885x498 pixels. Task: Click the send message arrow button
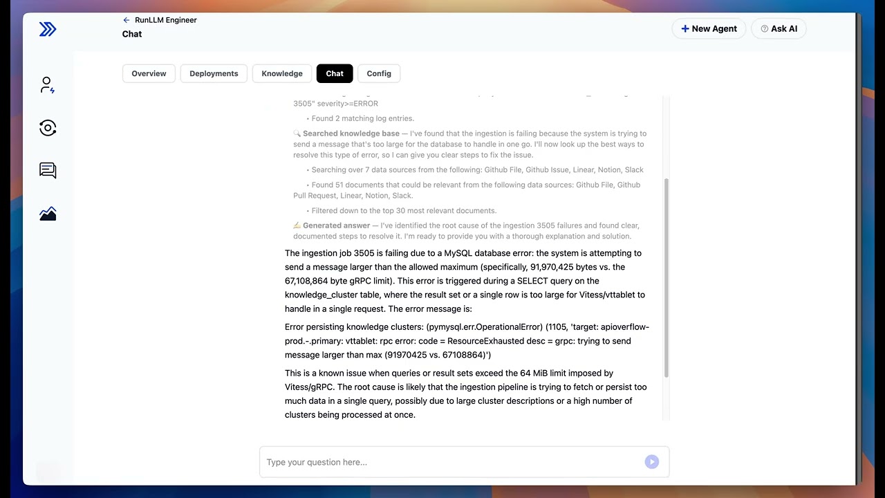[x=651, y=462]
